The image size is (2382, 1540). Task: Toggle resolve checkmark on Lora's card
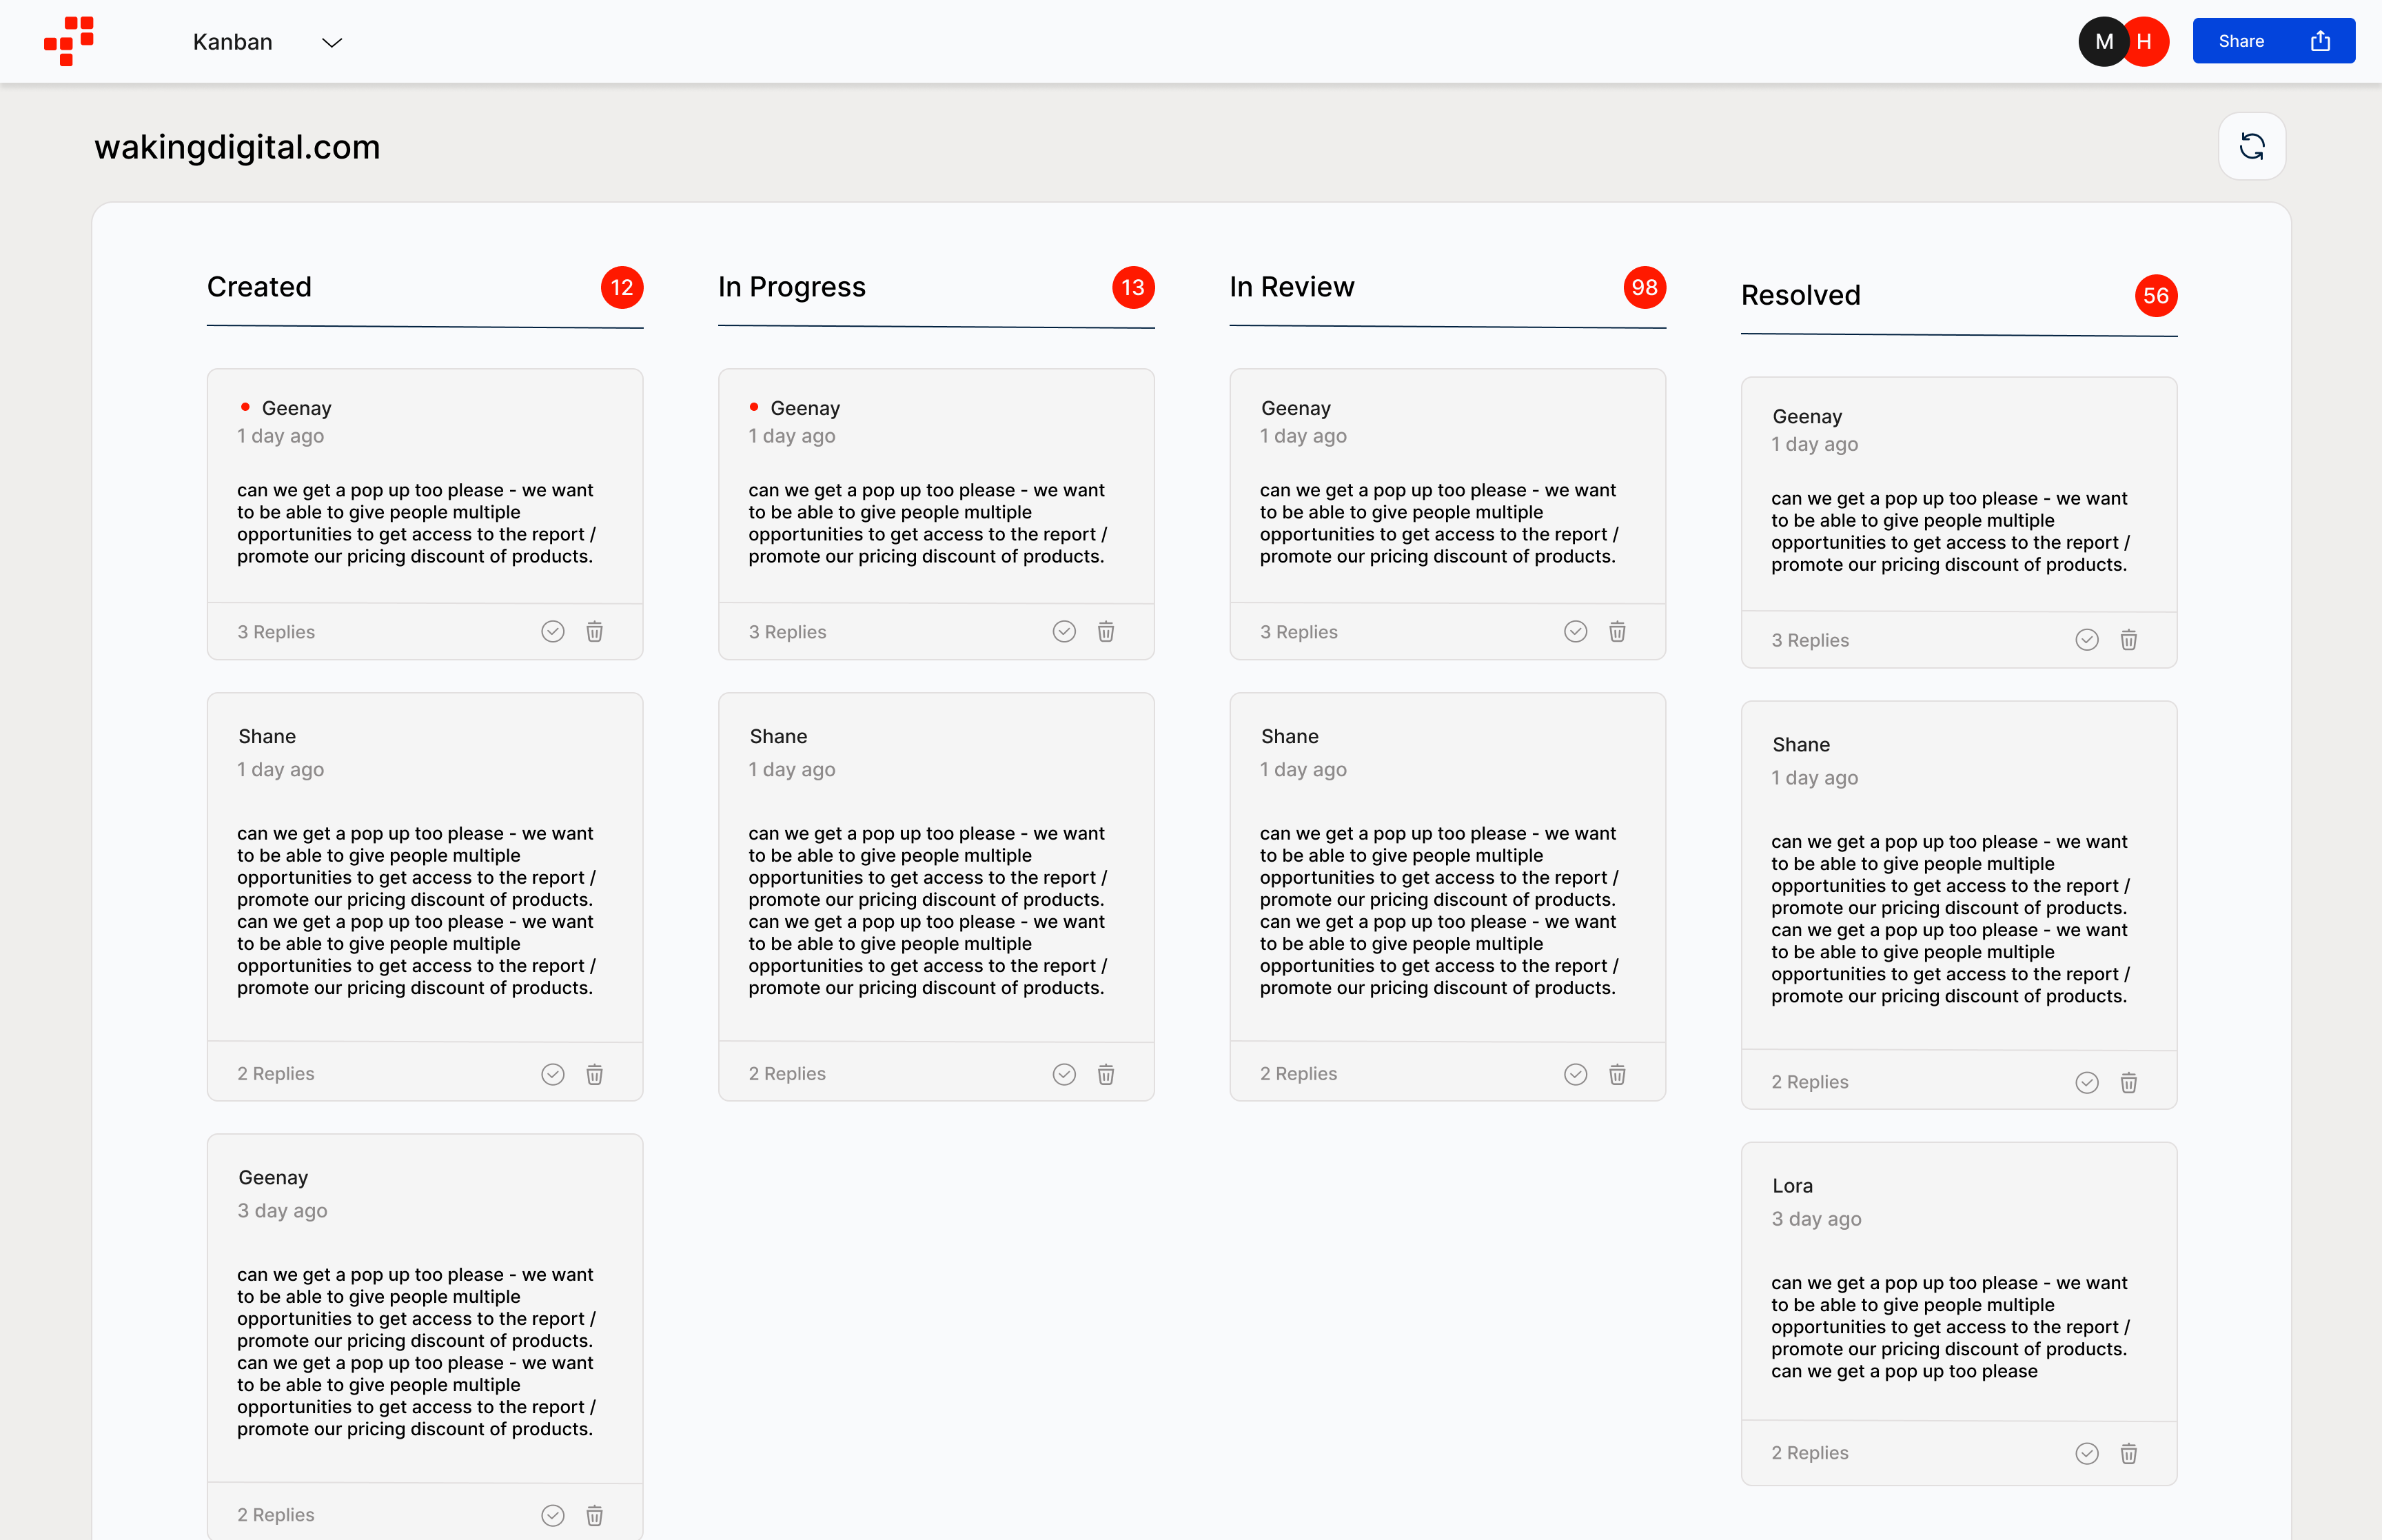click(x=2086, y=1453)
